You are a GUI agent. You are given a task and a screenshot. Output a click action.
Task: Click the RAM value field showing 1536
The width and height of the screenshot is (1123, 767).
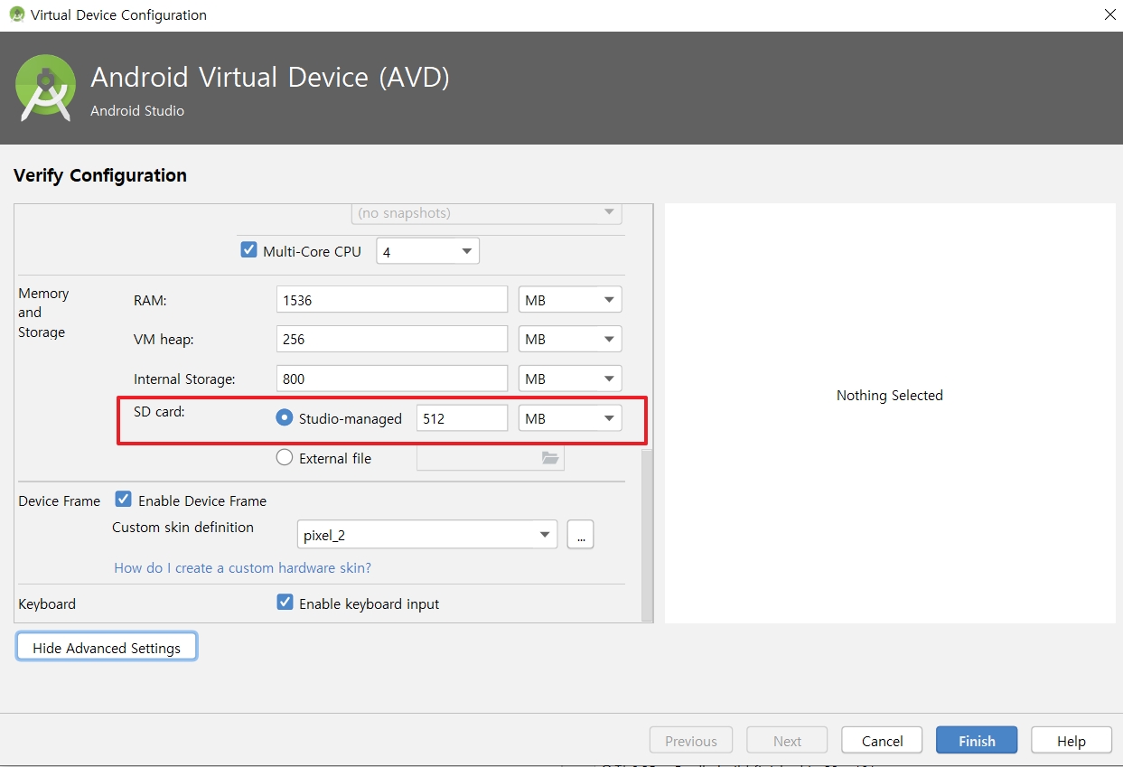coord(392,300)
